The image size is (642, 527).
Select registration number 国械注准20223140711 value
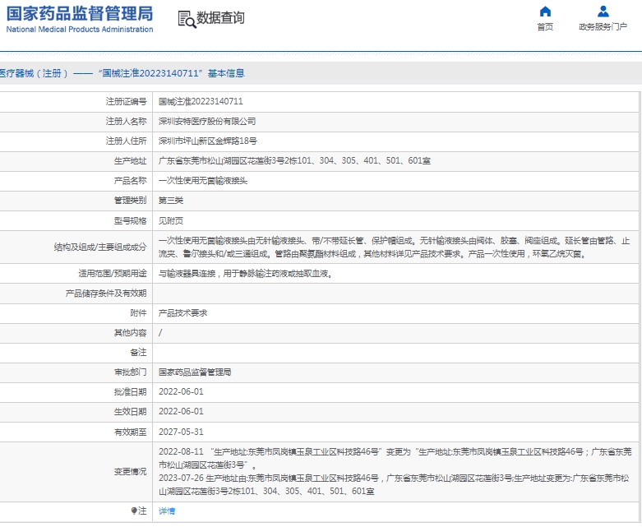[201, 102]
